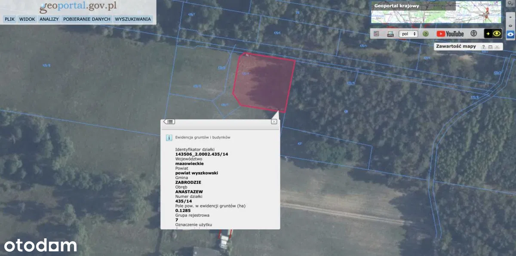516x256 pixels.
Task: Click help icon in Zawartość mapy panel
Action: (483, 46)
